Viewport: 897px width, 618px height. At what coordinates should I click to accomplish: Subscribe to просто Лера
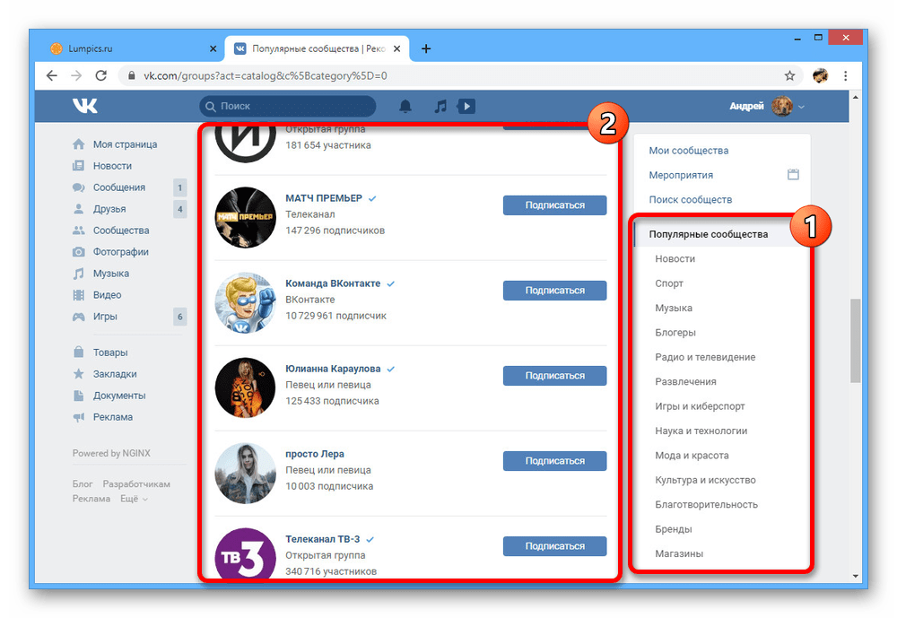pos(554,461)
